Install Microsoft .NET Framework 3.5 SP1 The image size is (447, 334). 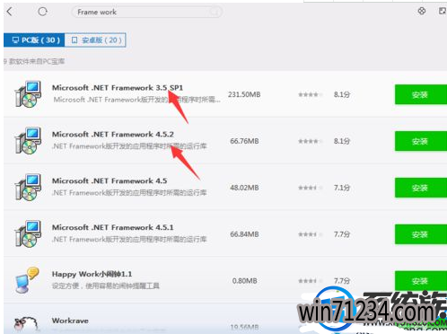(421, 94)
